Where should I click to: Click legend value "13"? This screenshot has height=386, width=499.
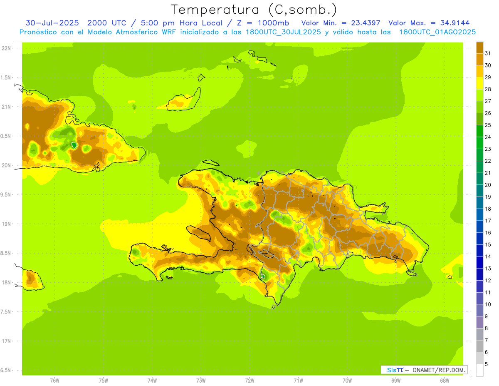pyautogui.click(x=488, y=268)
